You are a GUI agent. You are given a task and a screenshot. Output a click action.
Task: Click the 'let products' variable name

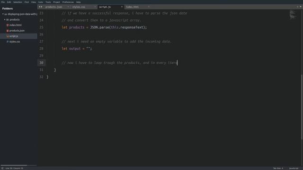point(77,27)
